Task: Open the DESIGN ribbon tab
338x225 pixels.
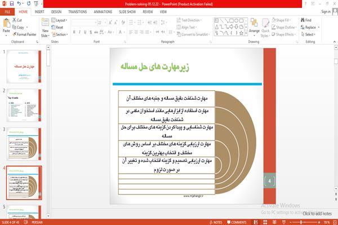Action: [x=56, y=12]
